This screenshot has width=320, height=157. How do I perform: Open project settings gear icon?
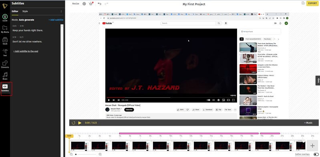(x=84, y=4)
